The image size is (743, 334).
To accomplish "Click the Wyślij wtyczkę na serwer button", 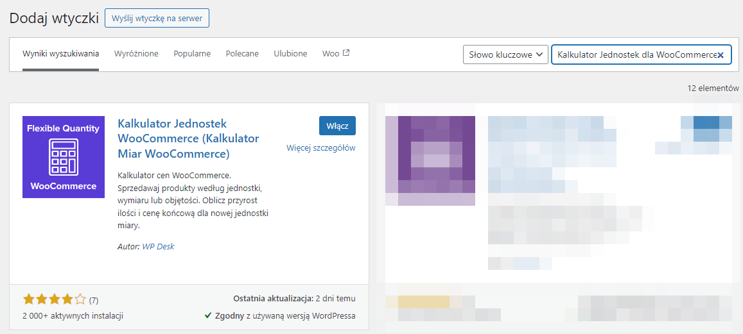I will (x=157, y=19).
